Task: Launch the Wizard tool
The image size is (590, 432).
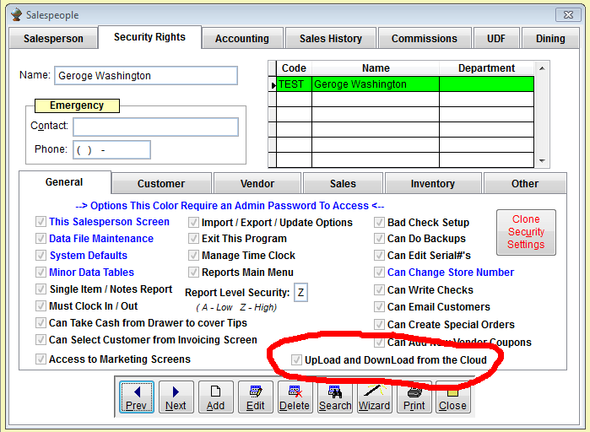Action: pyautogui.click(x=374, y=397)
